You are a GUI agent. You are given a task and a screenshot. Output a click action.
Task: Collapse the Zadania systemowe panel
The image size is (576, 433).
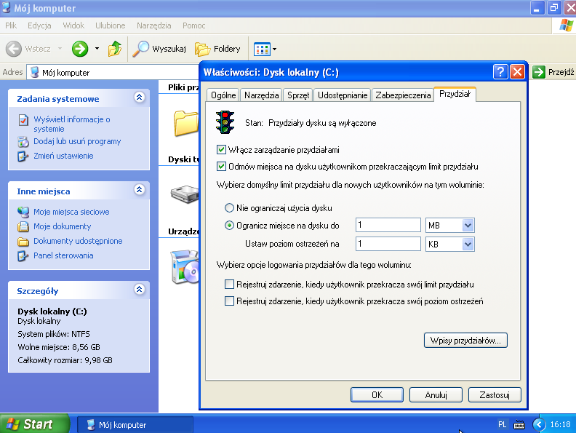(x=140, y=98)
